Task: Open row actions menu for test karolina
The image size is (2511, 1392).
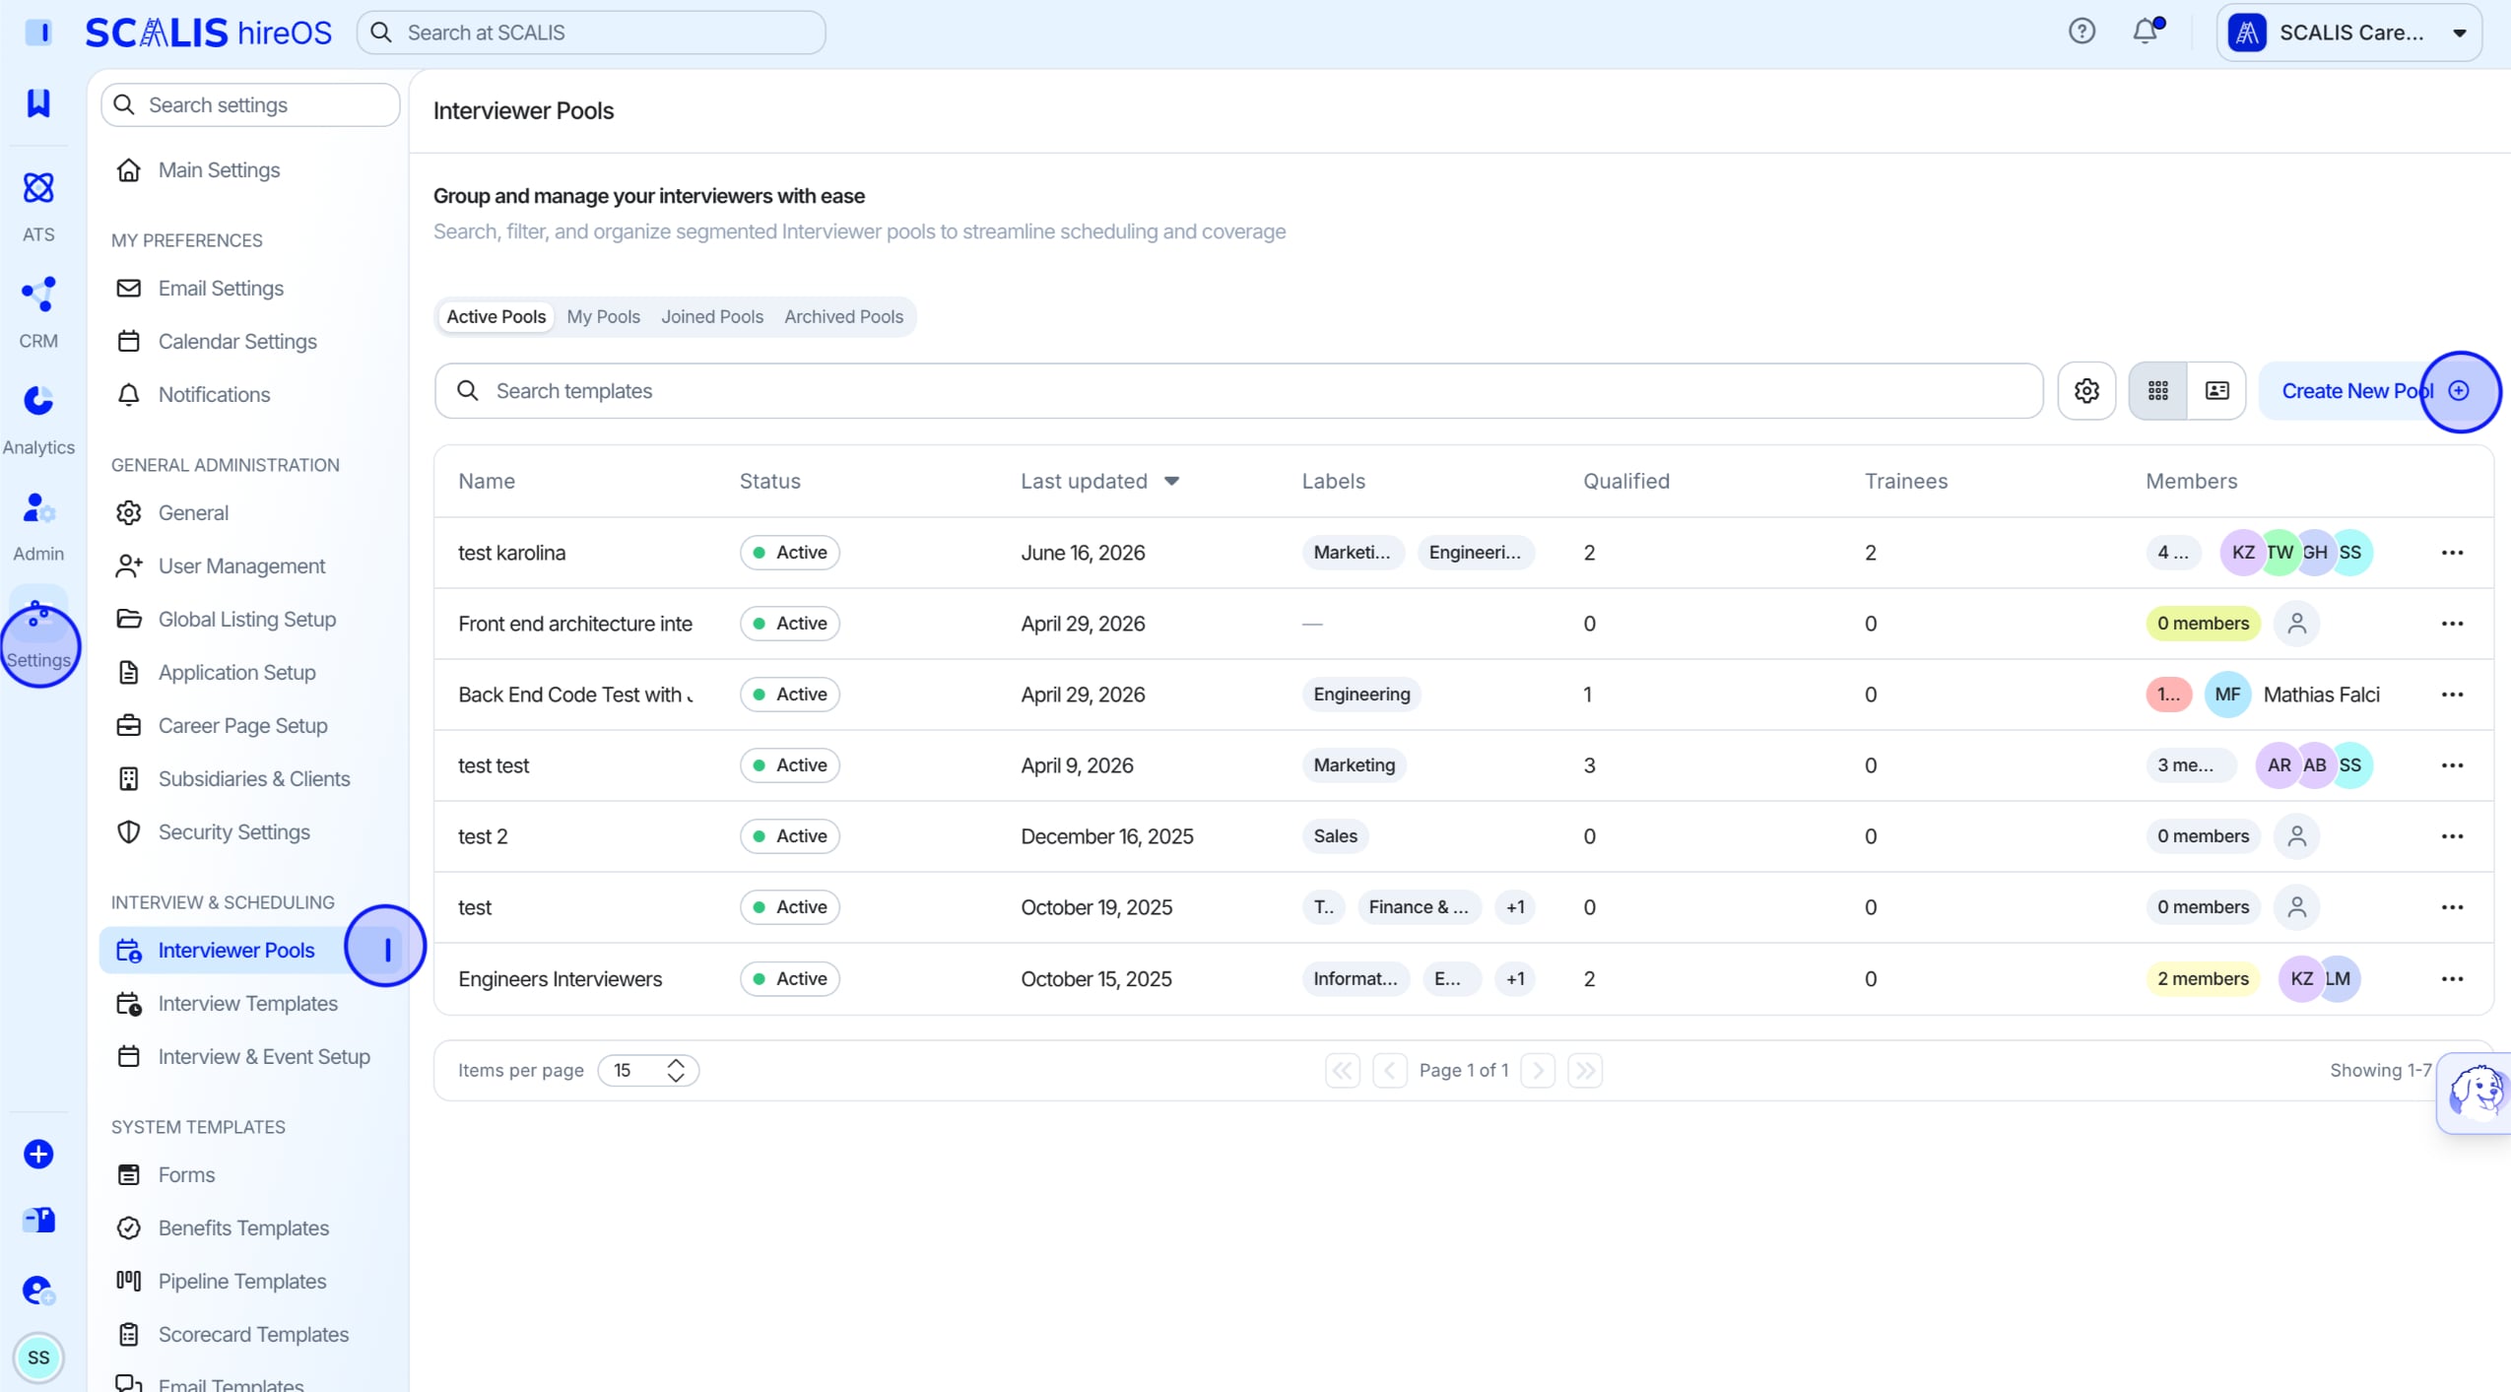Action: click(x=2452, y=553)
